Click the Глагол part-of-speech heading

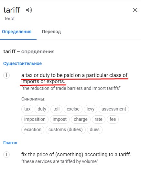pyautogui.click(x=10, y=143)
